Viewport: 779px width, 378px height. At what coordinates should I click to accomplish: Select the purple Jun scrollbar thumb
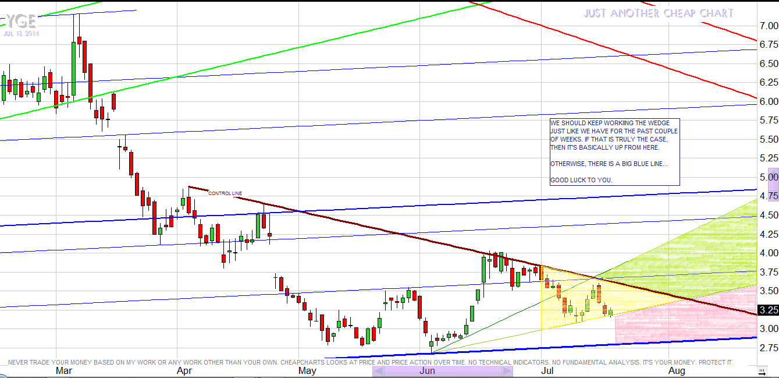[442, 371]
